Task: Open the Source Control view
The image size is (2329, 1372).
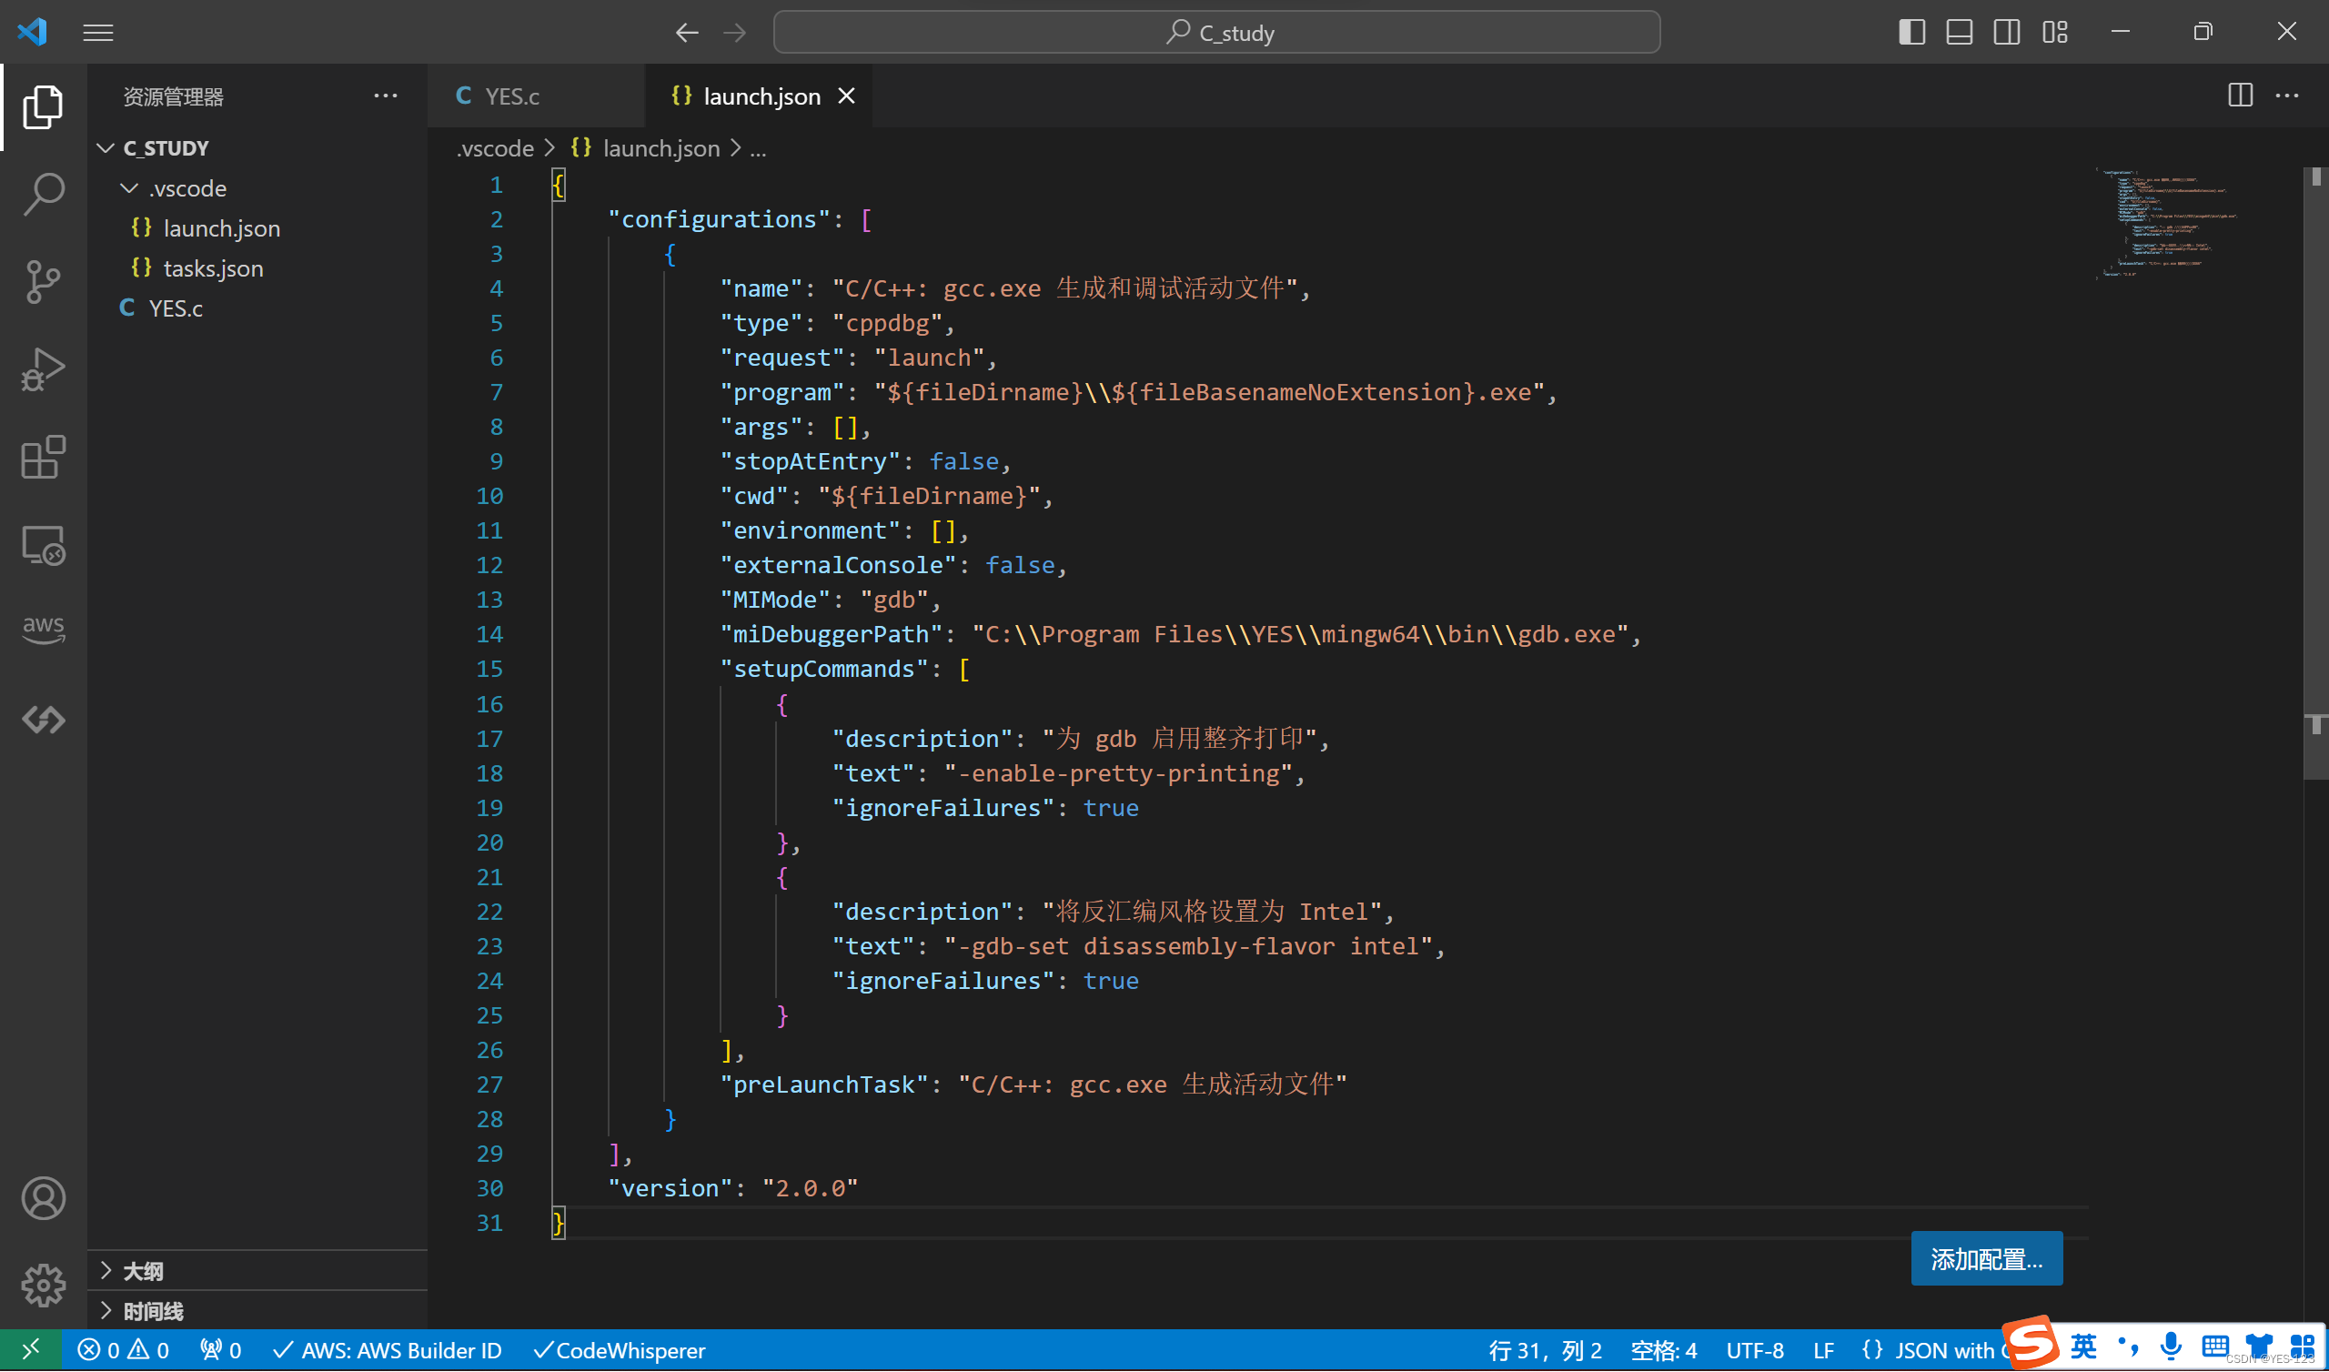Action: 43,282
